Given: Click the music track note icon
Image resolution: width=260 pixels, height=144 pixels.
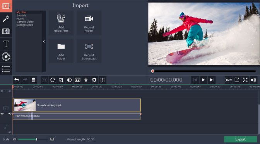Looking at the screenshot, I should click(x=6, y=127).
